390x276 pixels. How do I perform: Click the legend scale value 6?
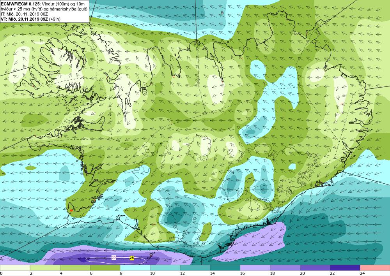coord(91,273)
